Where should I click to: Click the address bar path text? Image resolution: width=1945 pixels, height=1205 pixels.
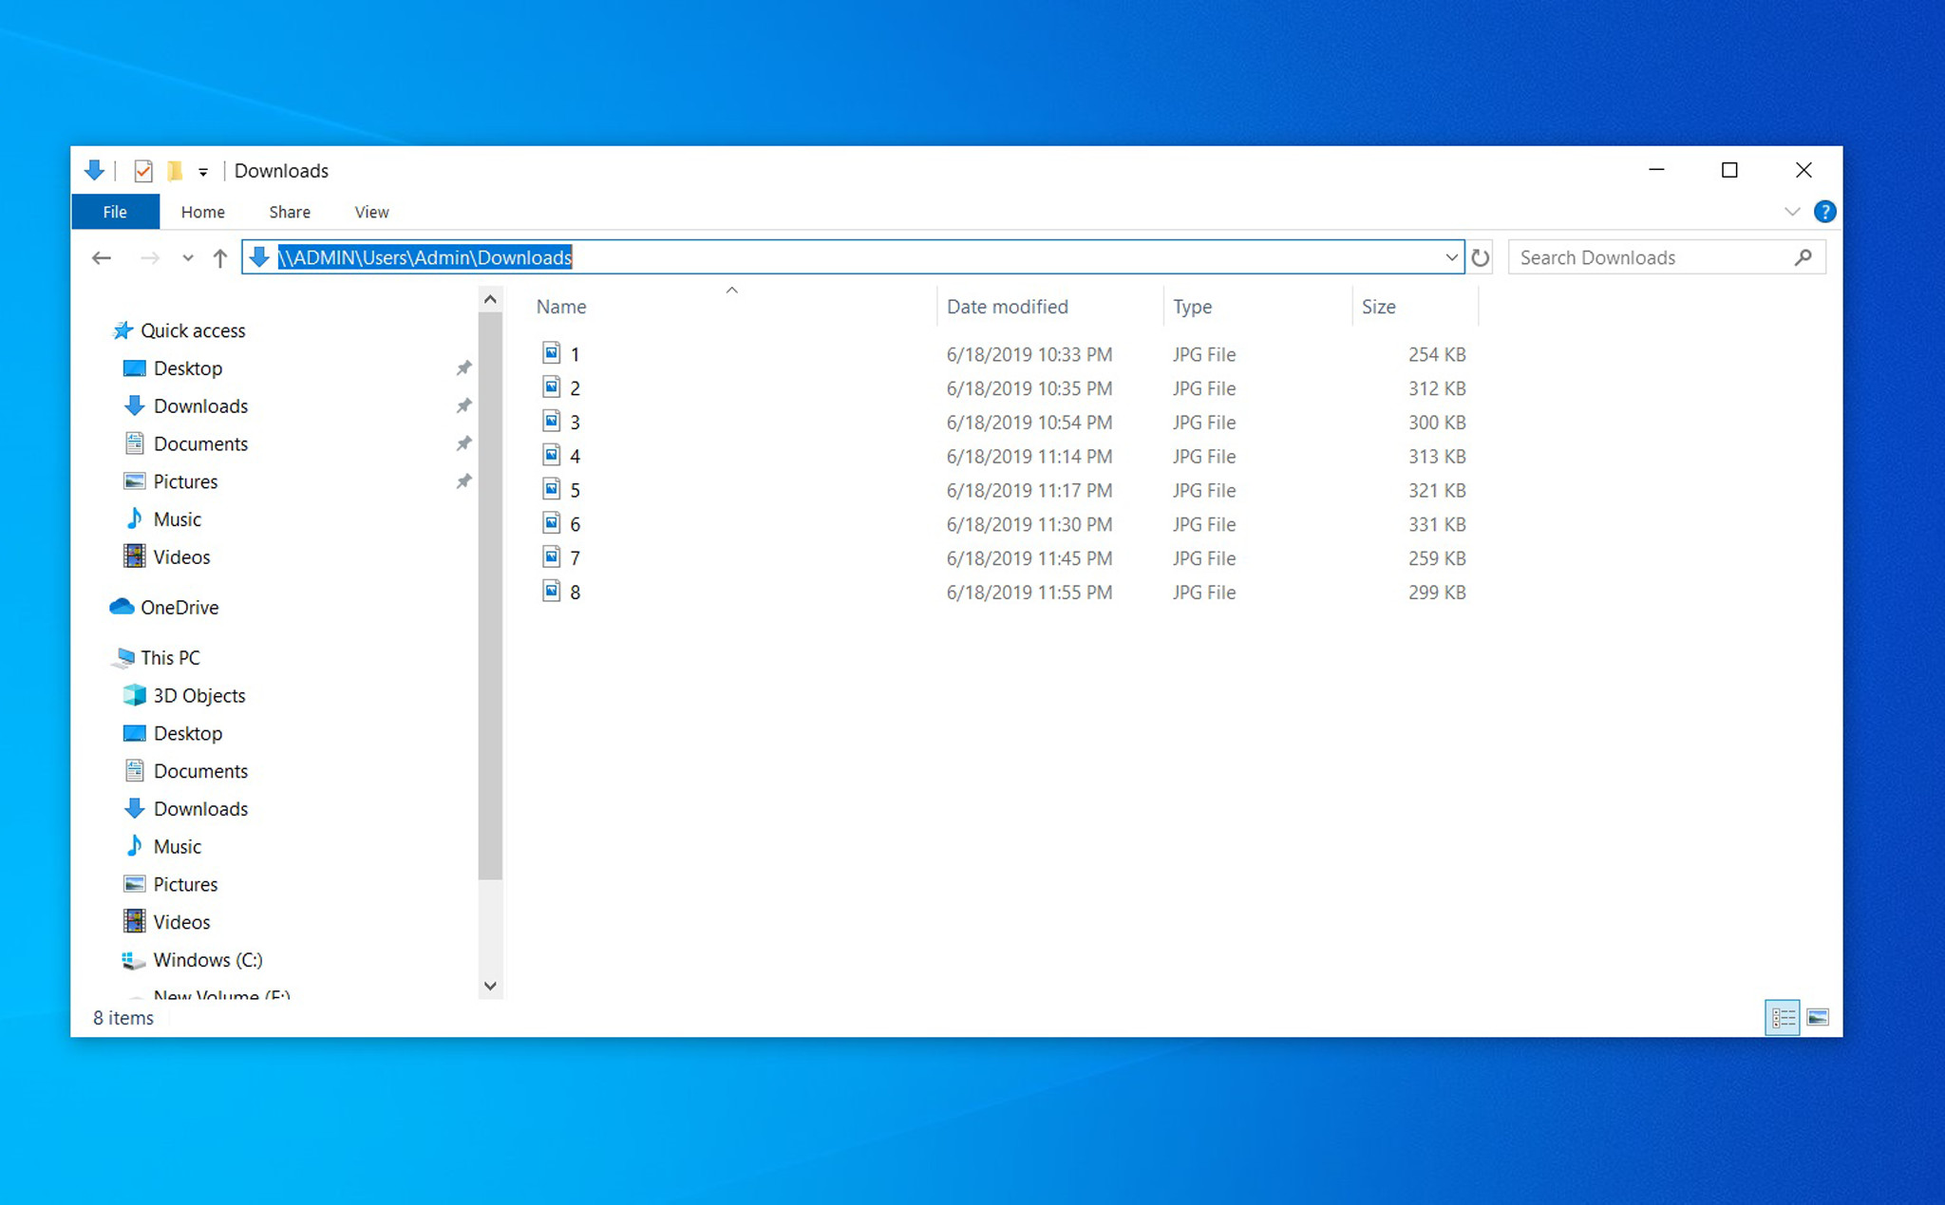[425, 257]
